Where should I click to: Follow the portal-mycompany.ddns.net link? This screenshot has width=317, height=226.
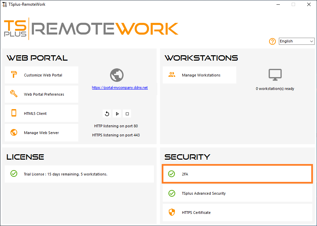(x=120, y=87)
